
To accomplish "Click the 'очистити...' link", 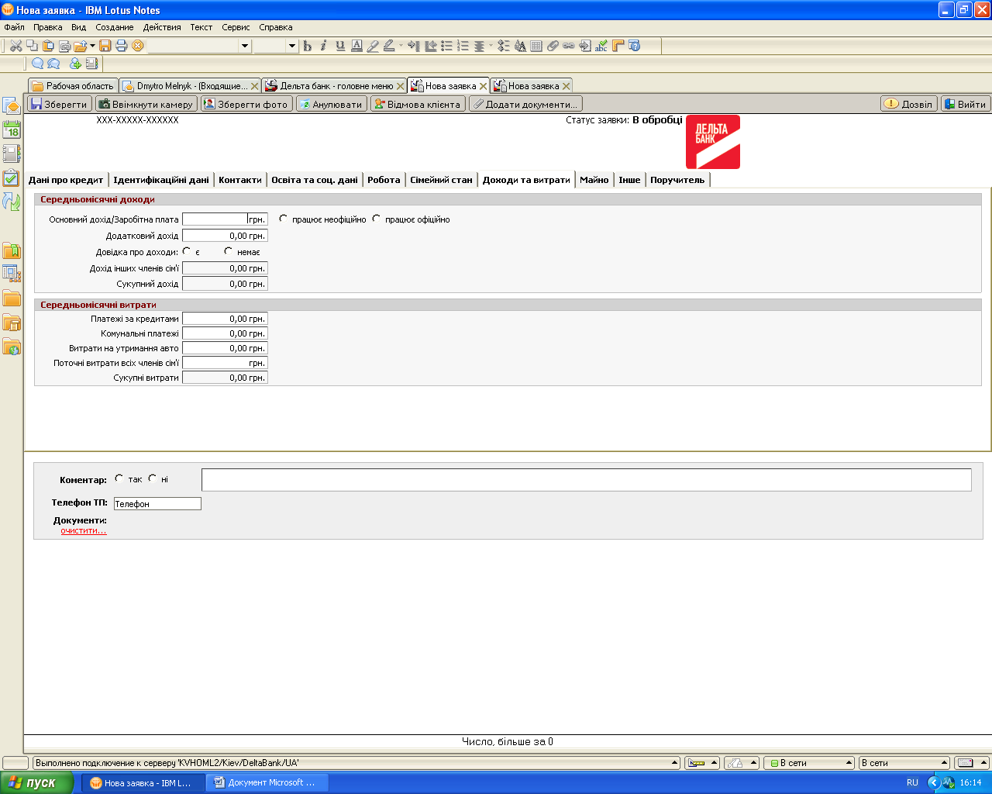I will pyautogui.click(x=84, y=530).
